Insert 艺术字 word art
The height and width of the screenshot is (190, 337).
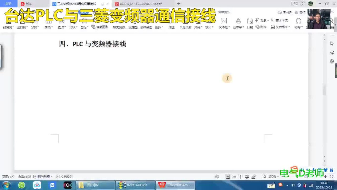click(x=238, y=24)
